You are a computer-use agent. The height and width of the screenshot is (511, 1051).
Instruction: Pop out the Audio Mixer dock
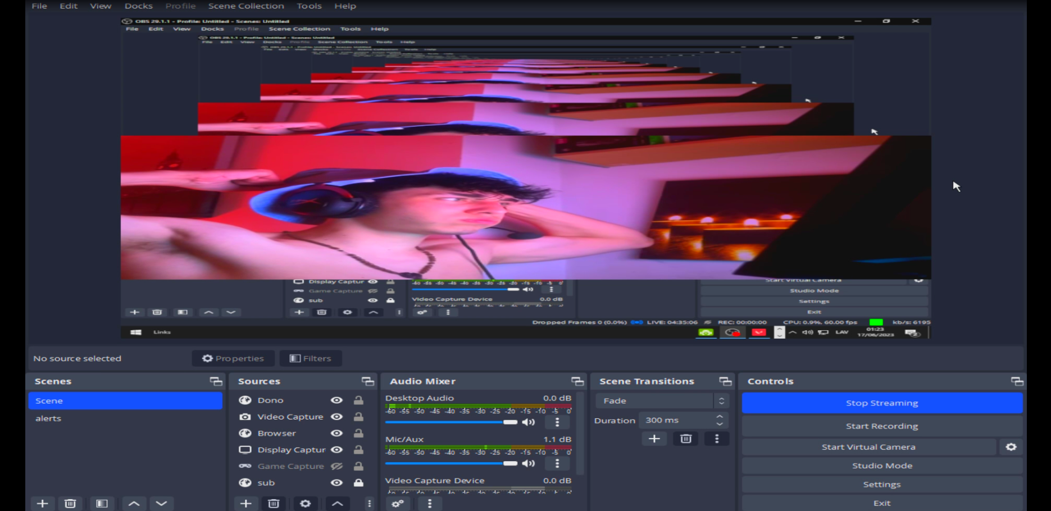point(577,381)
